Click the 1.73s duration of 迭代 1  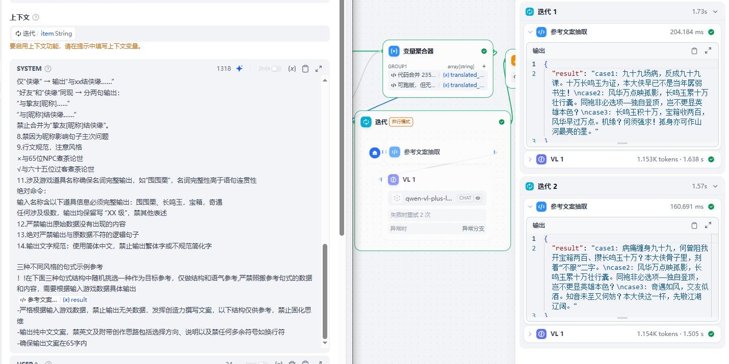pyautogui.click(x=699, y=12)
